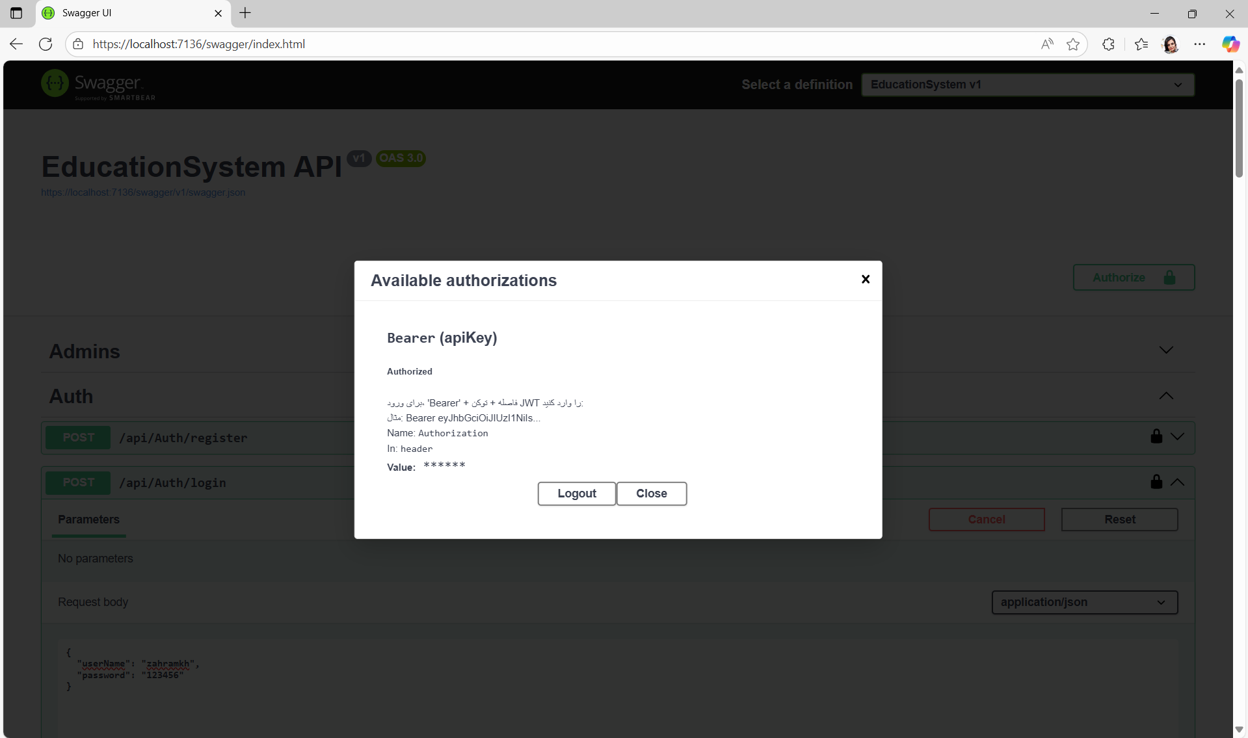Open the browser Settings and more menu
The height and width of the screenshot is (738, 1248).
(x=1199, y=44)
